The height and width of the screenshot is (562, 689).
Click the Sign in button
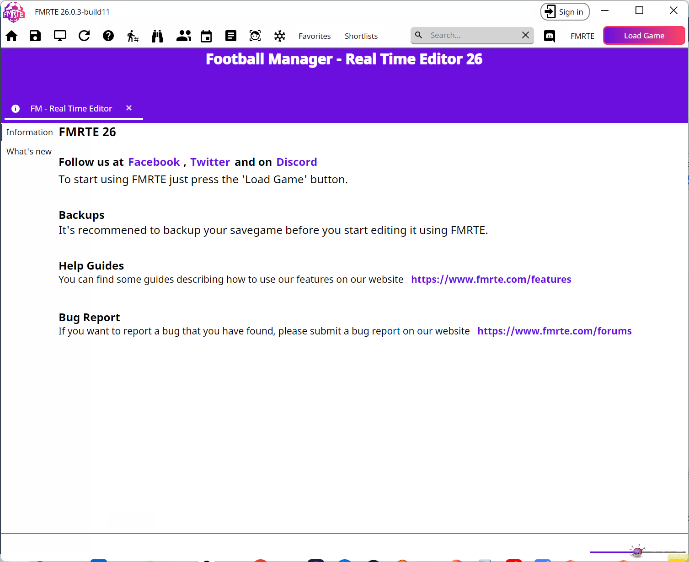point(565,12)
